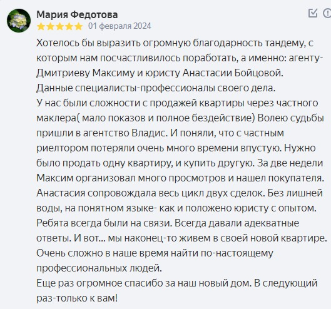Screen dimensions: 331x309
Task: Click the name Анастасии Бойцовой in the review
Action: [232, 73]
